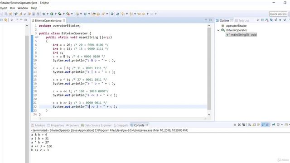Open left panel View Menu triangle
290x163 pixels.
click(x=17, y=19)
